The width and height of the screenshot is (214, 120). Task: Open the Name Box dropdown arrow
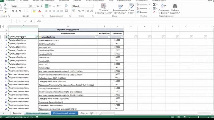point(10,21)
